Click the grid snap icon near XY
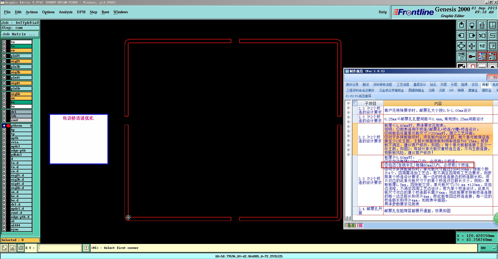The width and height of the screenshot is (498, 259). pos(21,248)
